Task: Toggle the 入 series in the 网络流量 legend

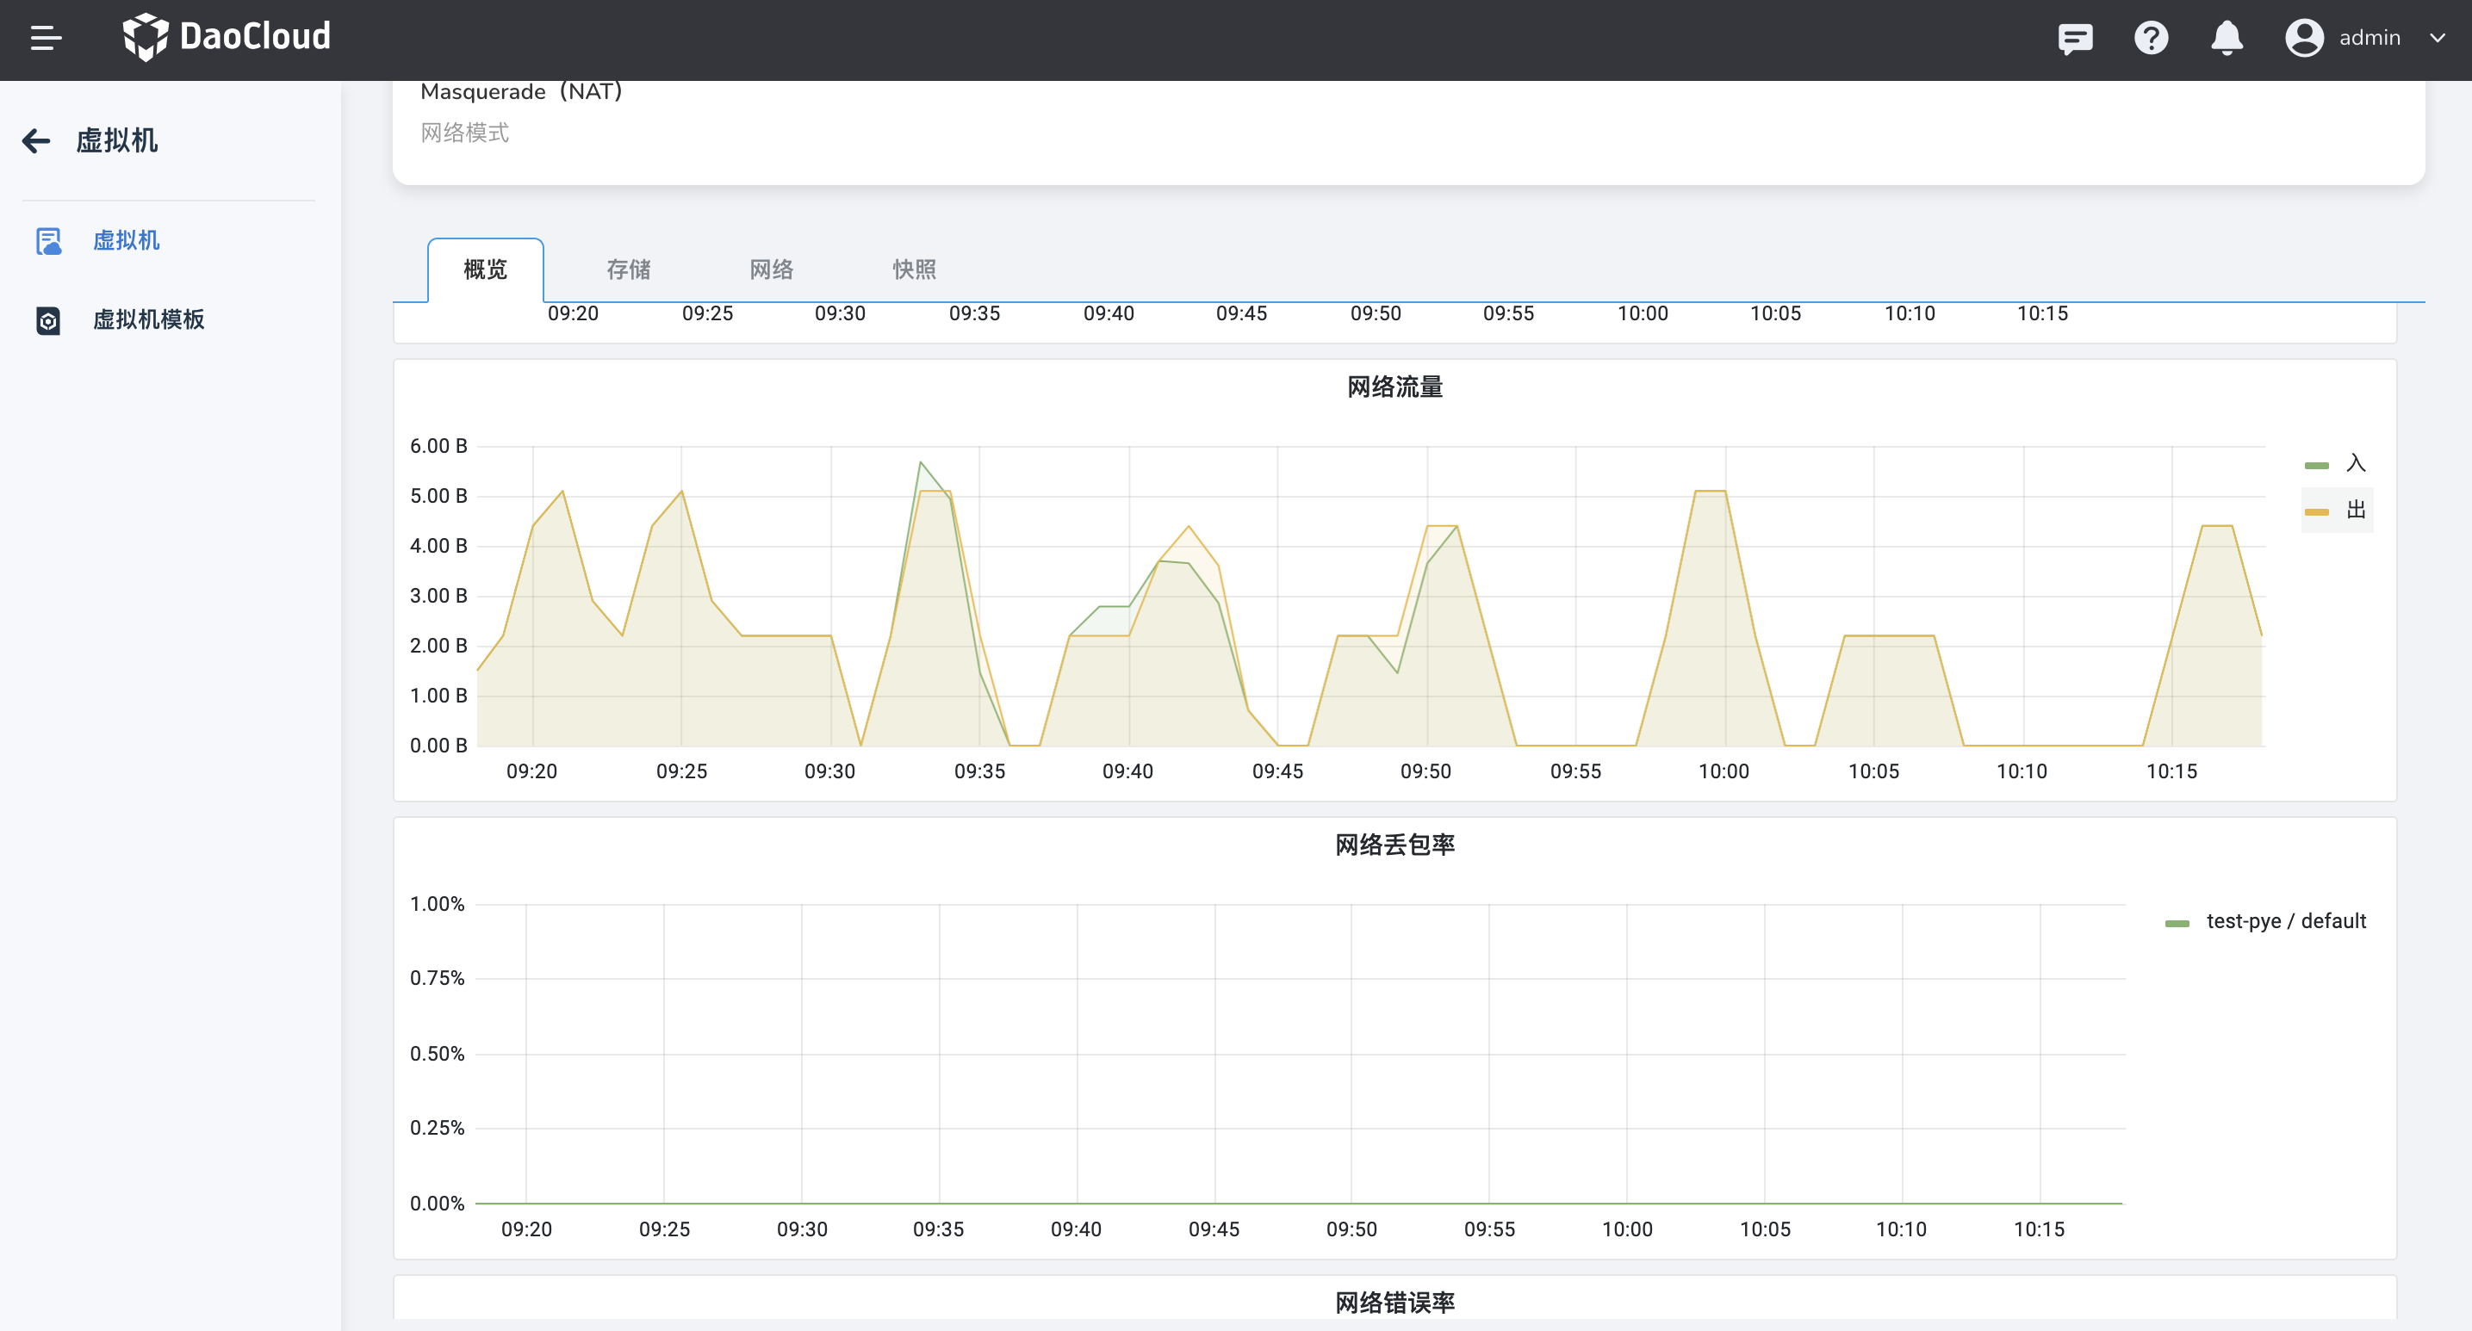Action: coord(2355,464)
